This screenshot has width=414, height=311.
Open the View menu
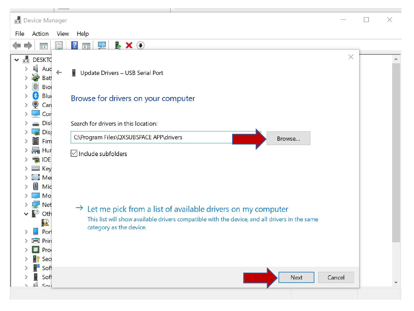click(62, 33)
